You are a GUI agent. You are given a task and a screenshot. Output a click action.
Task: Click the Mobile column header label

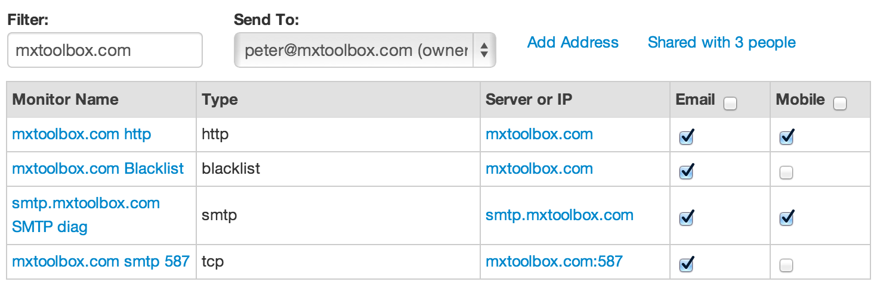click(x=801, y=99)
